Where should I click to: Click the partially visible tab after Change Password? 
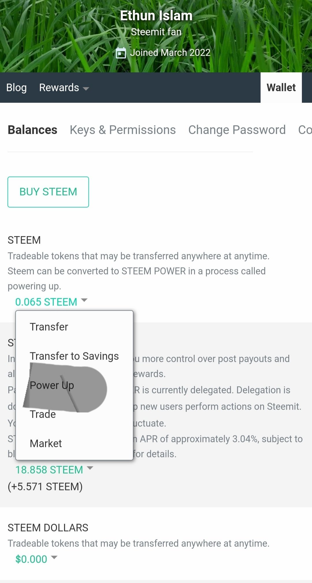click(x=305, y=130)
